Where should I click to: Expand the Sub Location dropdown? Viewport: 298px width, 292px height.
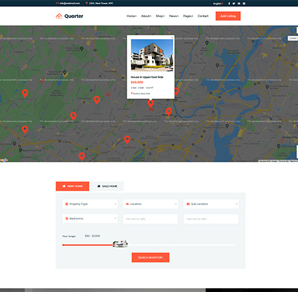[211, 204]
